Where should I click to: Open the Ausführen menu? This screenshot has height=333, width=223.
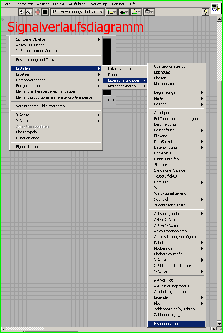click(x=77, y=4)
